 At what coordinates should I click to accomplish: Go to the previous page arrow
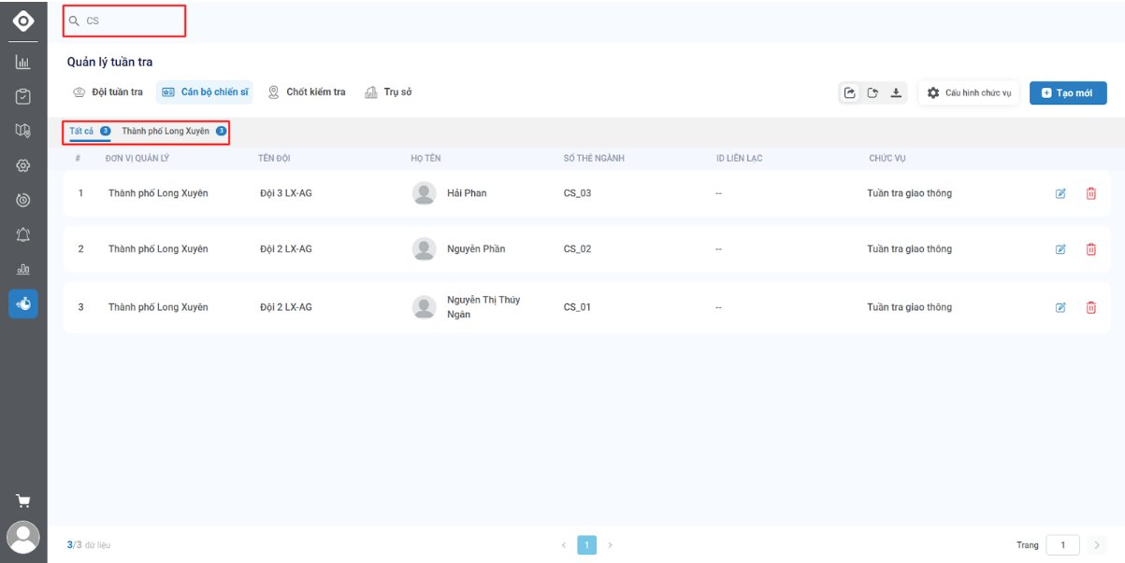pos(564,544)
